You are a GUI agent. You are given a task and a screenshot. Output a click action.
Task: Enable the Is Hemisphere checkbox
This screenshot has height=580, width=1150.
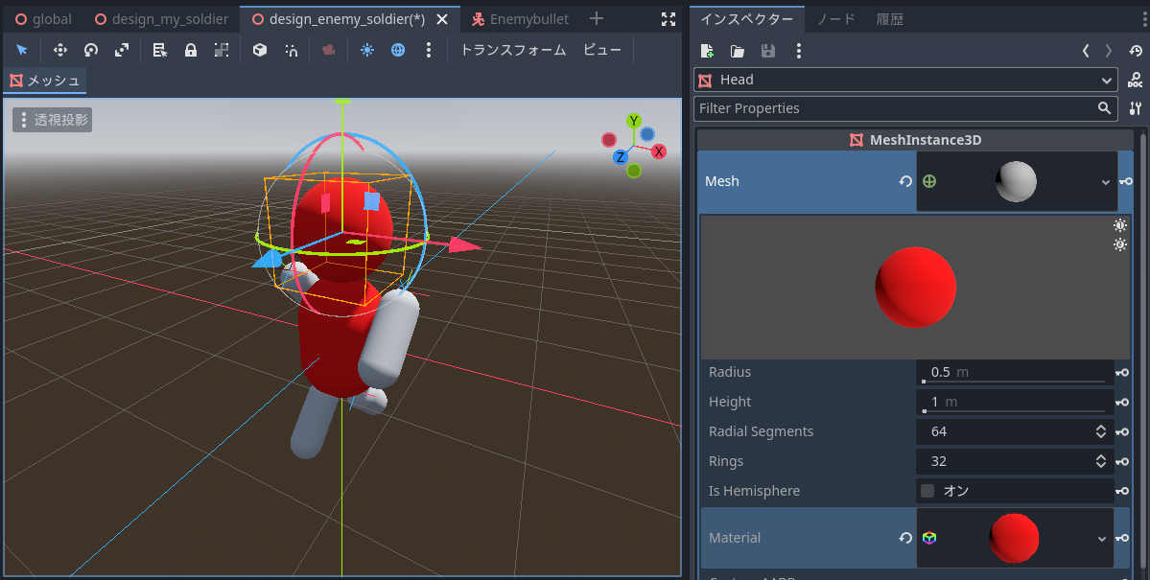point(927,490)
